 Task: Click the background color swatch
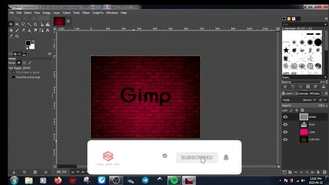(32, 47)
